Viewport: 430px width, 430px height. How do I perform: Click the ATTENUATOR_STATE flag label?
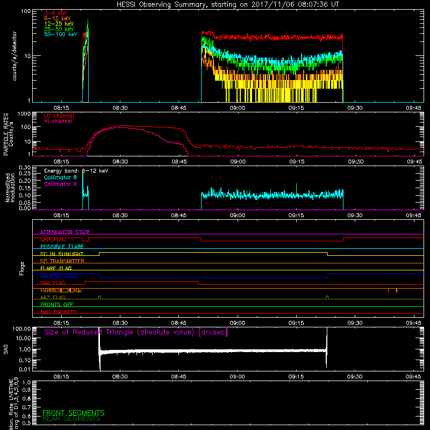point(65,232)
